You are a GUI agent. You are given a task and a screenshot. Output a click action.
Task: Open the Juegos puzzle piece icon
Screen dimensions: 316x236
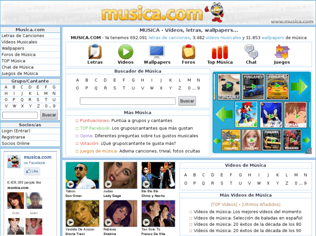tap(282, 52)
